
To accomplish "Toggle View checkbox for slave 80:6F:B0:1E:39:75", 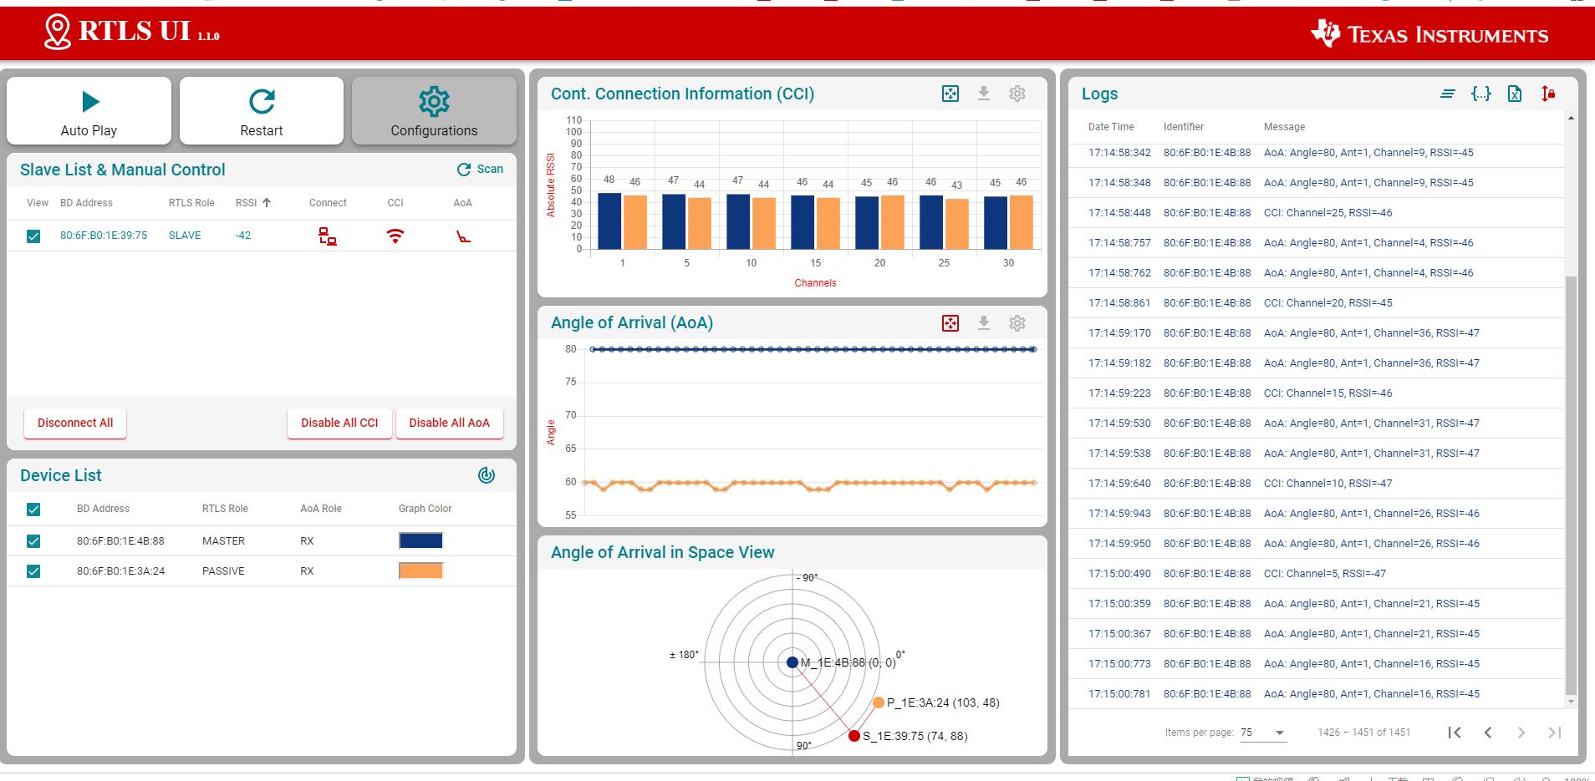I will [33, 236].
